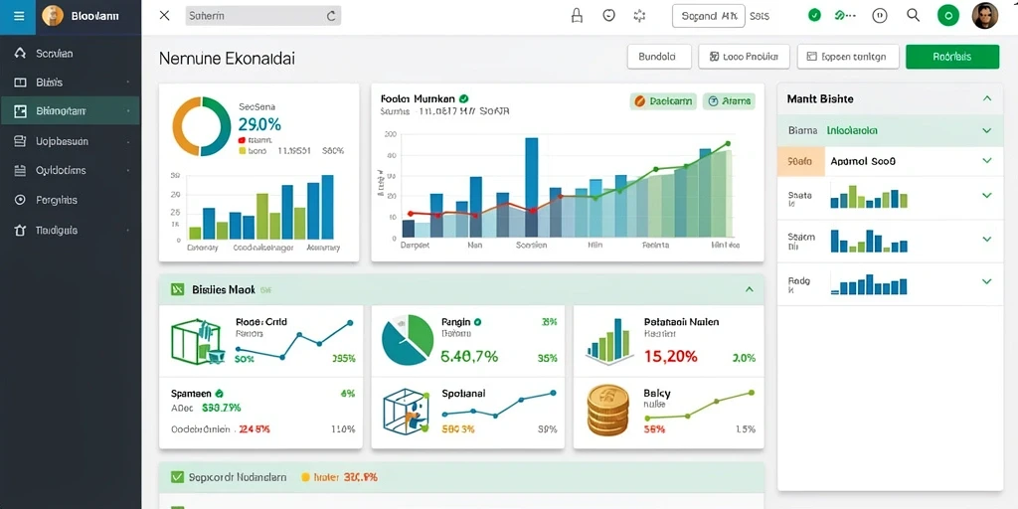Image resolution: width=1018 pixels, height=509 pixels.
Task: Click the pause circle icon in top bar
Action: coord(880,16)
